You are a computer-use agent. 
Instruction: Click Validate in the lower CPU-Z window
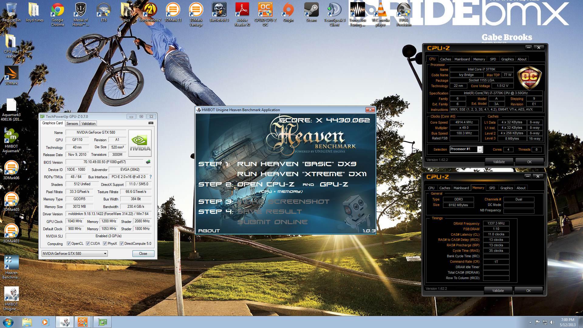point(498,291)
